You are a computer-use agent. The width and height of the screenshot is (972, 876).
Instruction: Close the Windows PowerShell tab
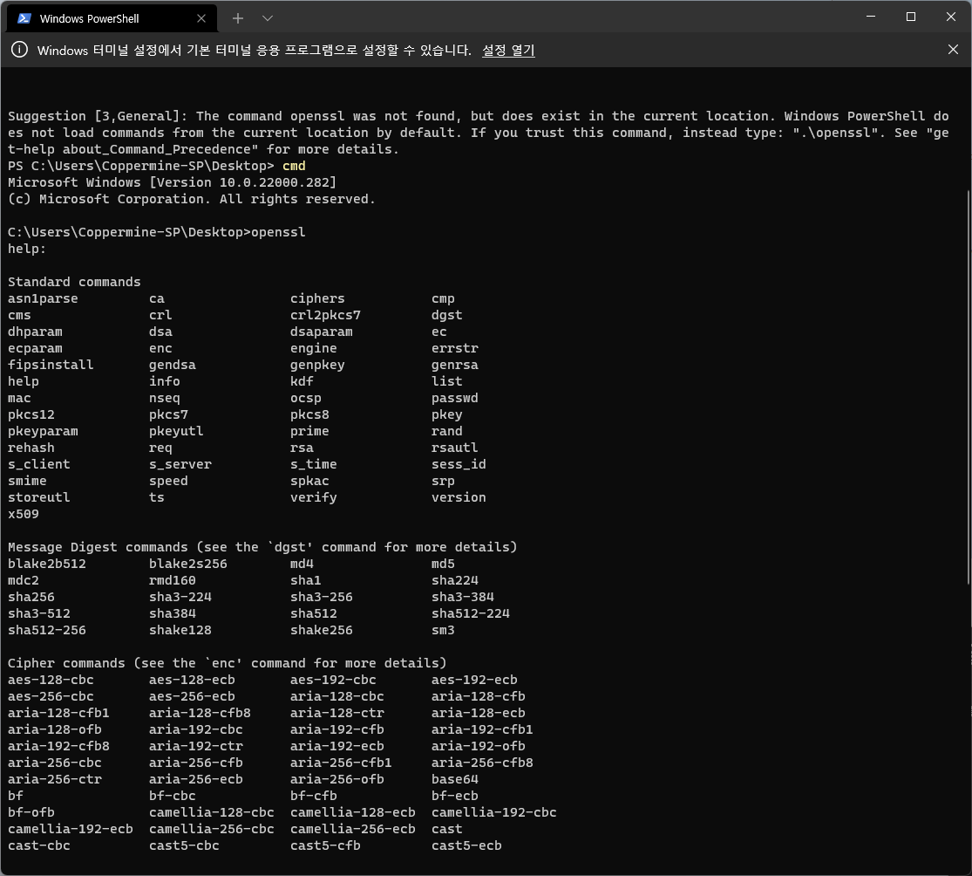pos(201,18)
